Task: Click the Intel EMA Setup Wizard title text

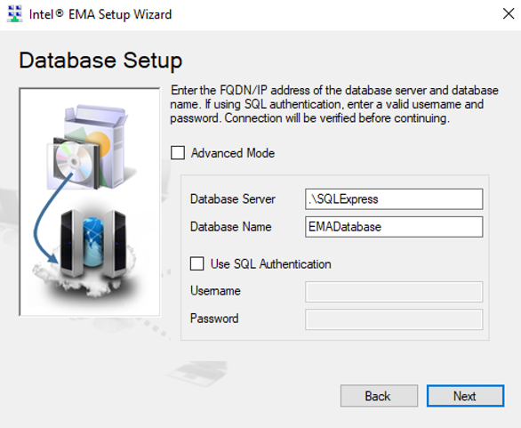Action: coord(100,14)
